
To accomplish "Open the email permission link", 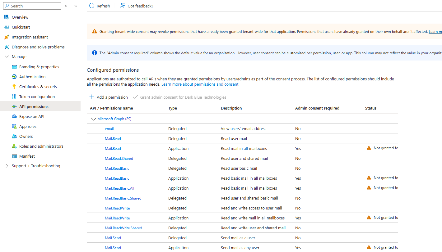I will coord(109,128).
